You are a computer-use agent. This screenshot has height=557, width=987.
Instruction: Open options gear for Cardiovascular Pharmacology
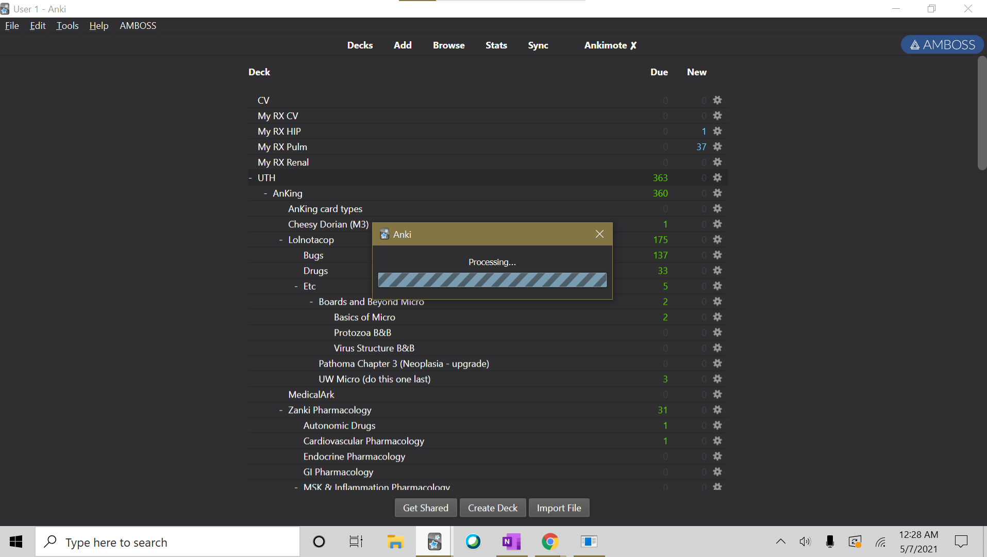[717, 440]
